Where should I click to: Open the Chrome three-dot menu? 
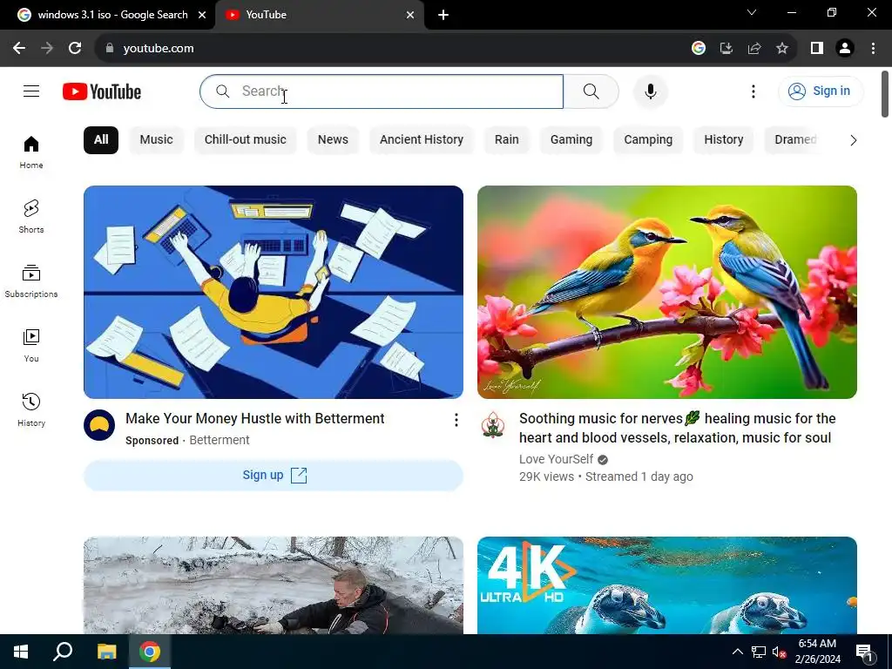click(873, 49)
